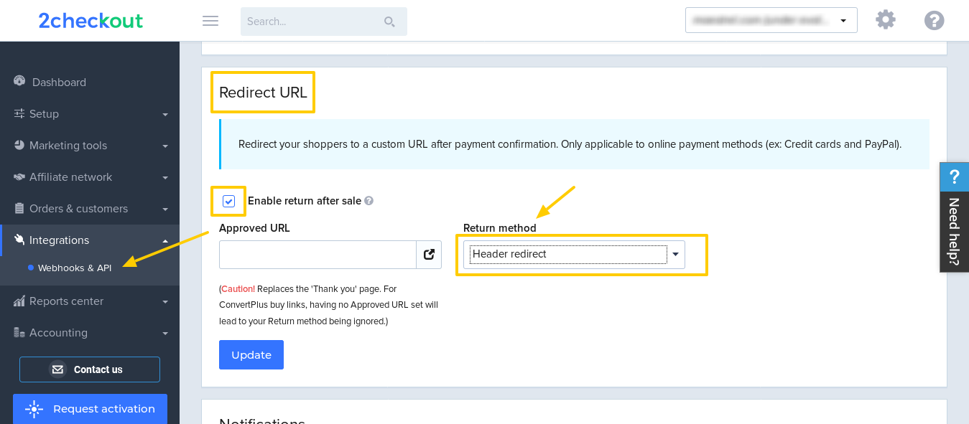Disable the Enable return after sale checkbox
The width and height of the screenshot is (969, 424).
[228, 201]
